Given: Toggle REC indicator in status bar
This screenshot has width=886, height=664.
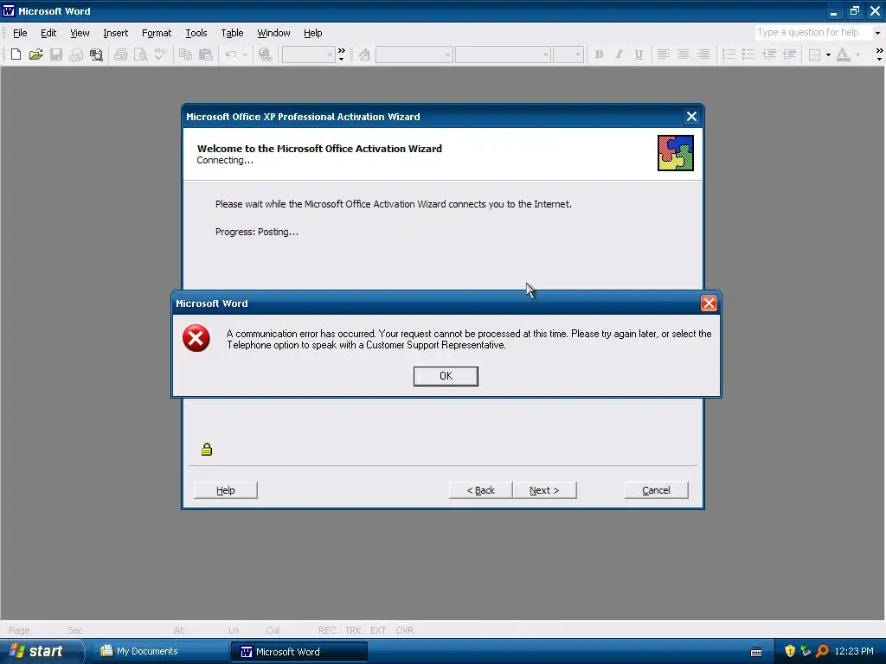Looking at the screenshot, I should [327, 630].
